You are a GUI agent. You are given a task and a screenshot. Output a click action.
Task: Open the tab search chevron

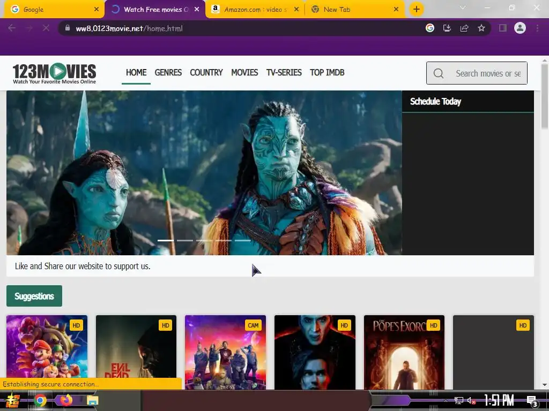(x=463, y=7)
